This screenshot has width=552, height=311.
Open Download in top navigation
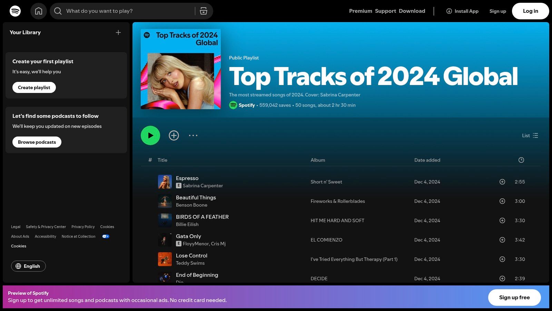412,11
